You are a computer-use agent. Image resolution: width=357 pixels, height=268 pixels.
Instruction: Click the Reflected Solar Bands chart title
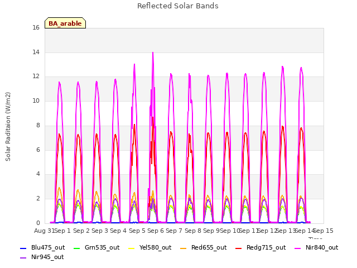[178, 6]
